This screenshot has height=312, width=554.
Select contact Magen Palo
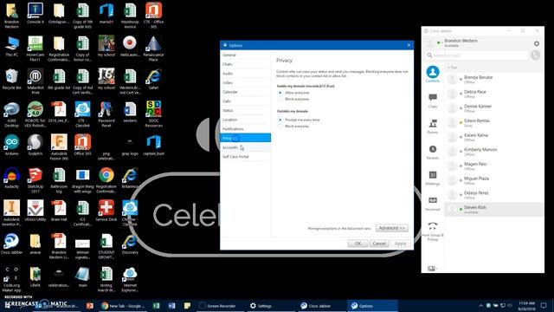click(494, 166)
